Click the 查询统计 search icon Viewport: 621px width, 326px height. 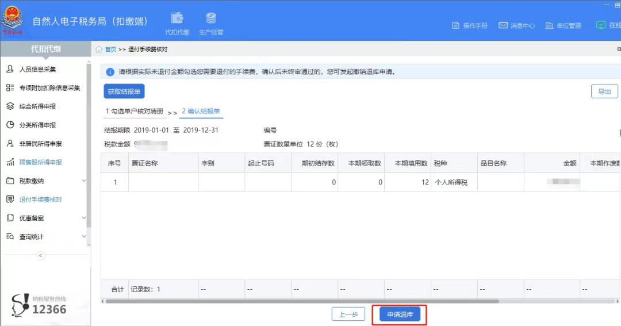coord(10,236)
